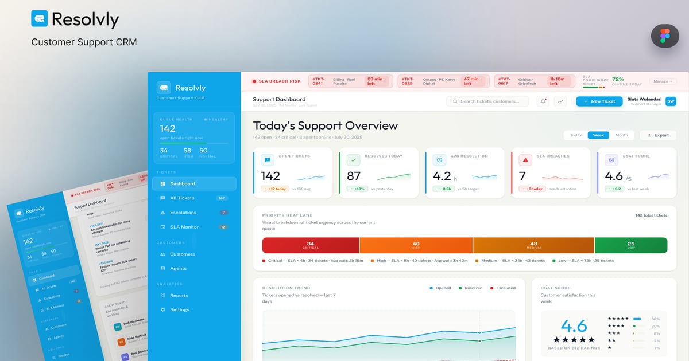Click the Agents badge icon in front sidebar
Viewport: 689px width, 361px height.
pos(163,268)
